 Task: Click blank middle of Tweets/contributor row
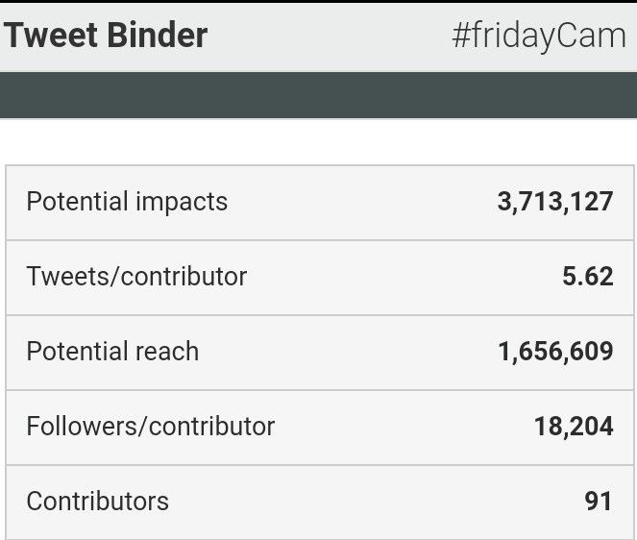pyautogui.click(x=404, y=277)
